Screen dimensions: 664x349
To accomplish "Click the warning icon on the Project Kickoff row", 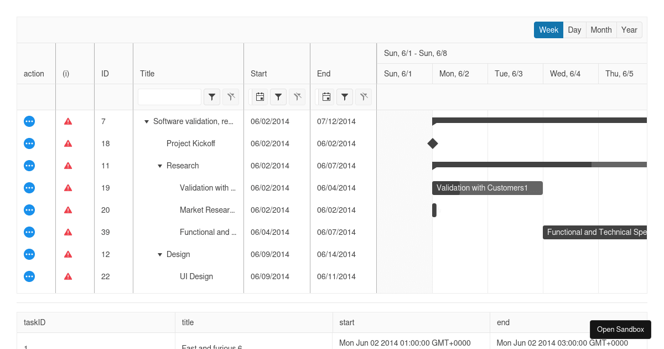I will [68, 143].
